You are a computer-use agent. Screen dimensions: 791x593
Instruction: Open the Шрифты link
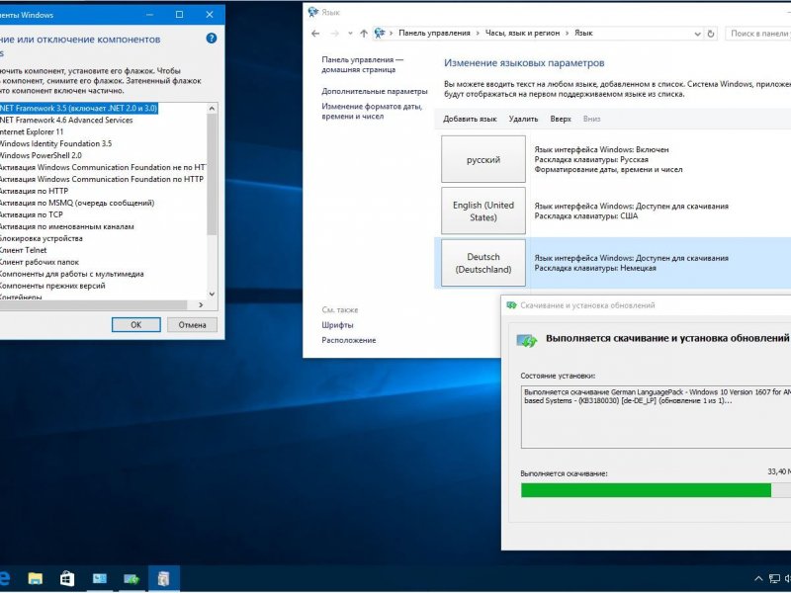point(337,325)
